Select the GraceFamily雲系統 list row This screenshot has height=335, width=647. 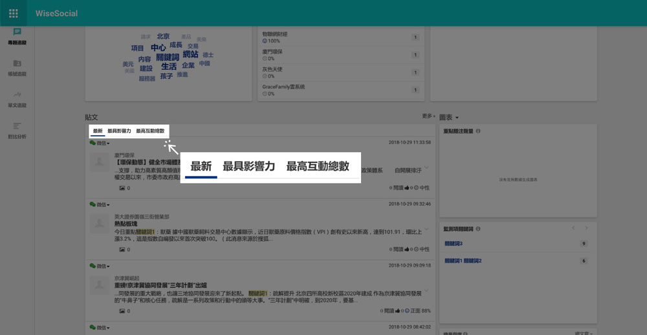click(x=341, y=90)
